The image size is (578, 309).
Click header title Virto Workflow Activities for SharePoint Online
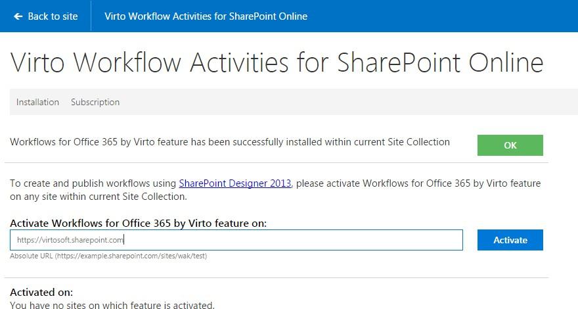206,16
